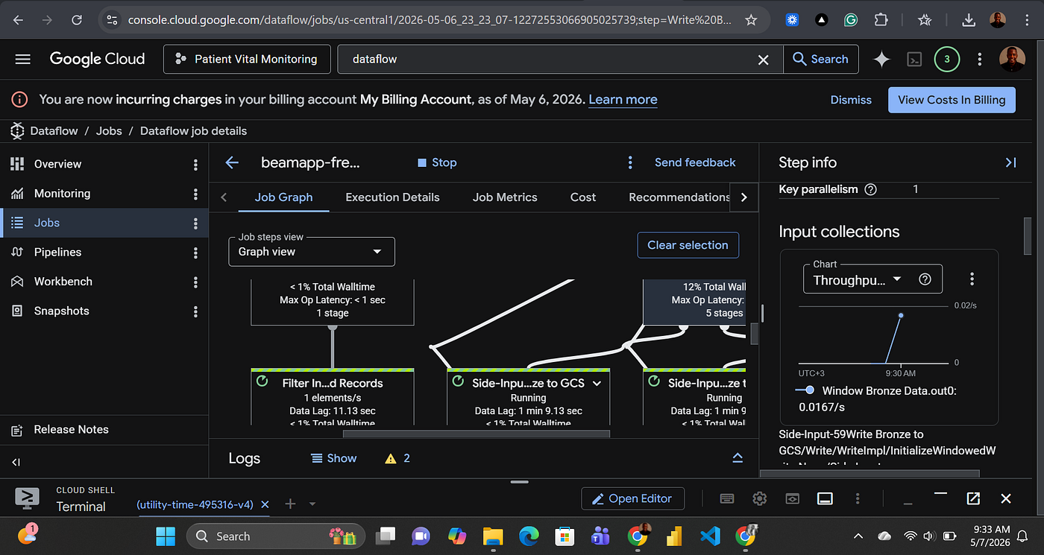
Task: Open Workbench more options menu
Action: click(x=195, y=282)
